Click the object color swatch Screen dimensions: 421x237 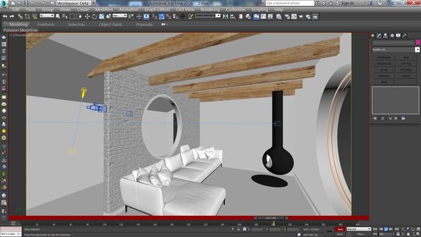point(418,42)
